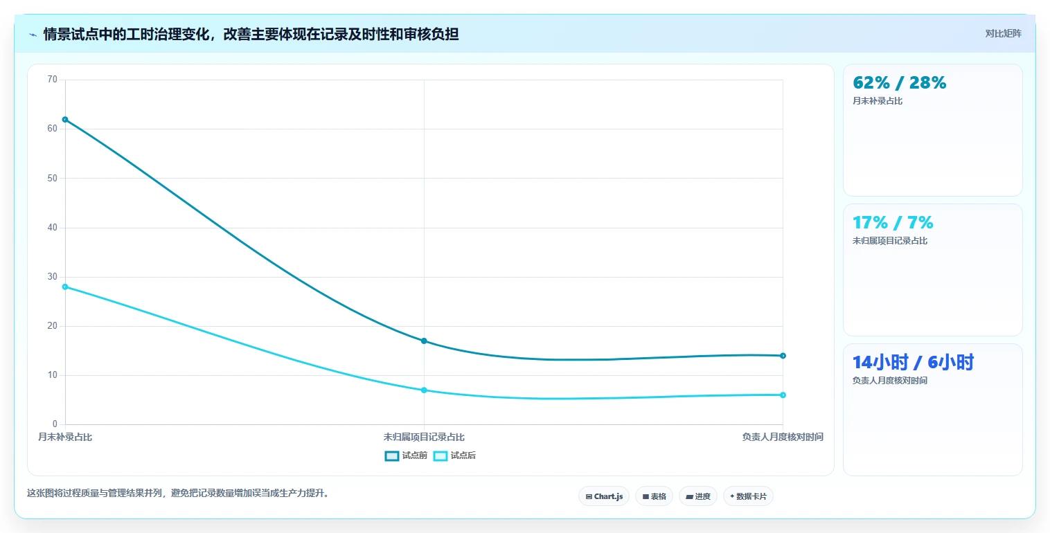The width and height of the screenshot is (1050, 533).
Task: Toggle the 试点前 legend item
Action: [x=406, y=455]
